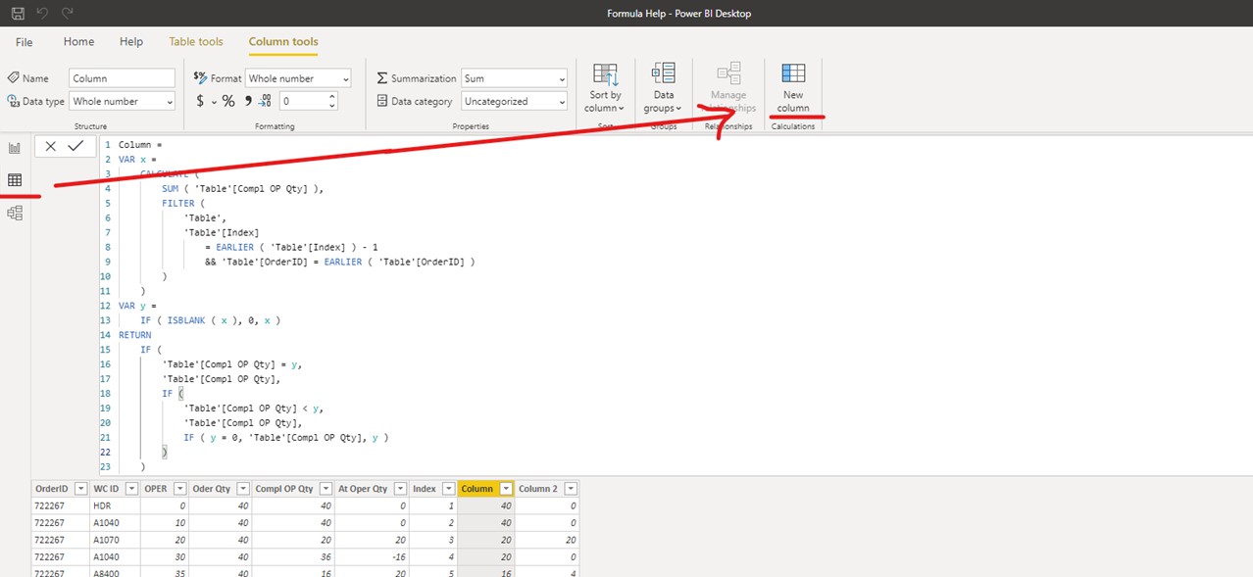
Task: Select the At Oper Qty column header
Action: (x=363, y=488)
